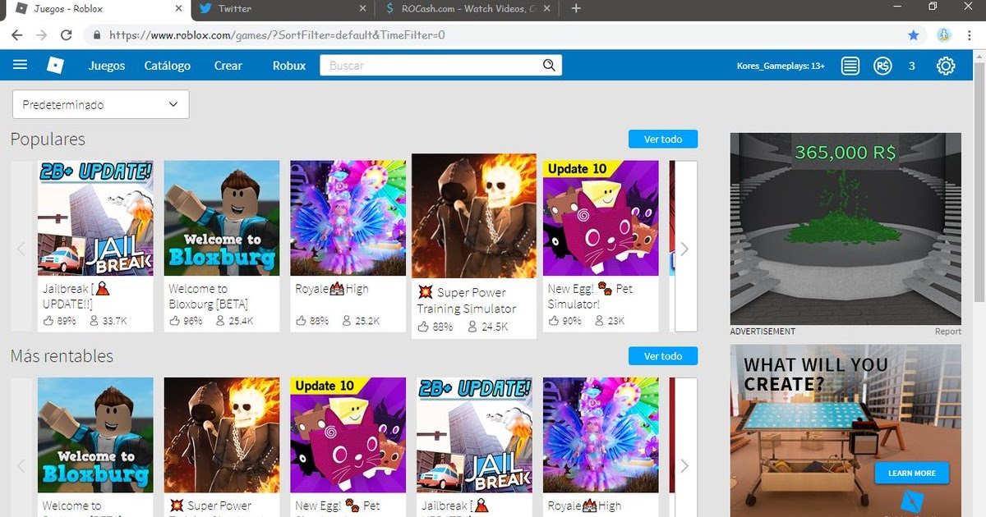This screenshot has height=517, width=986.
Task: Open Pet Simulator in Más rentables
Action: (x=348, y=435)
